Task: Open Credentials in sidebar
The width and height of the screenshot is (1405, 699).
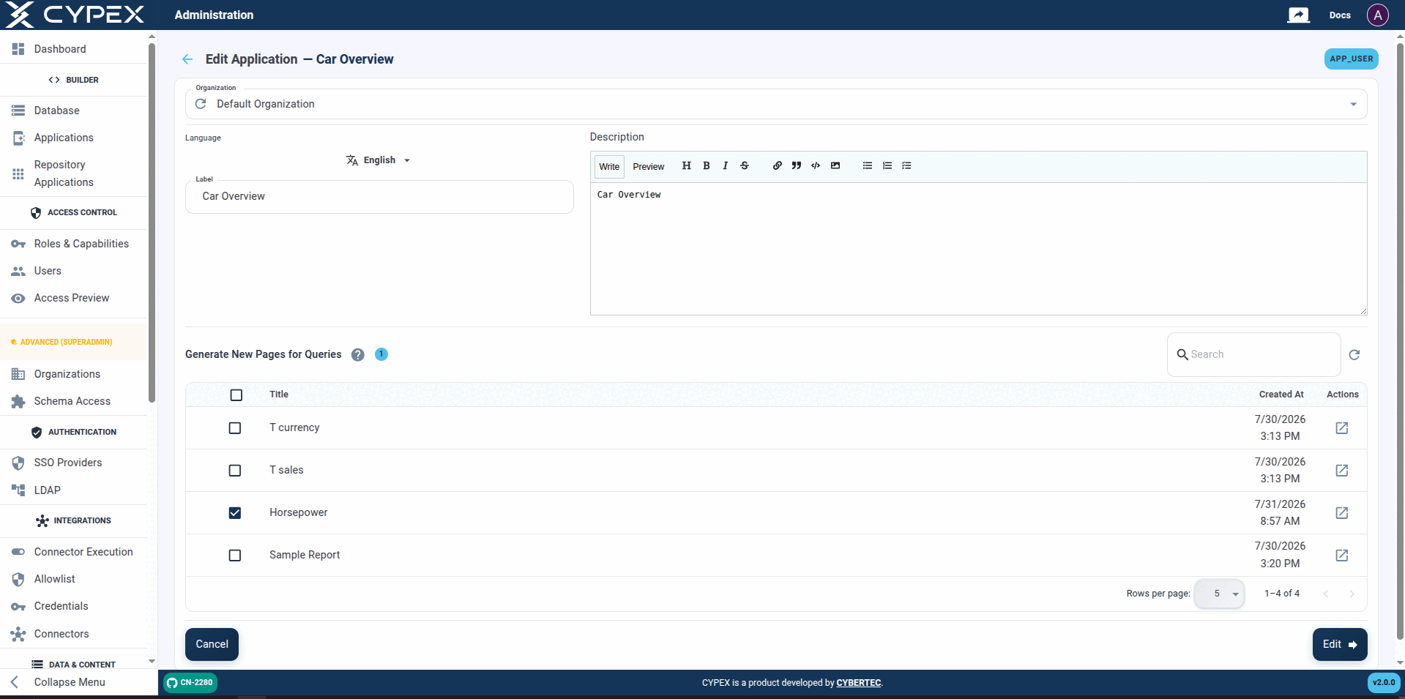Action: coord(73,606)
